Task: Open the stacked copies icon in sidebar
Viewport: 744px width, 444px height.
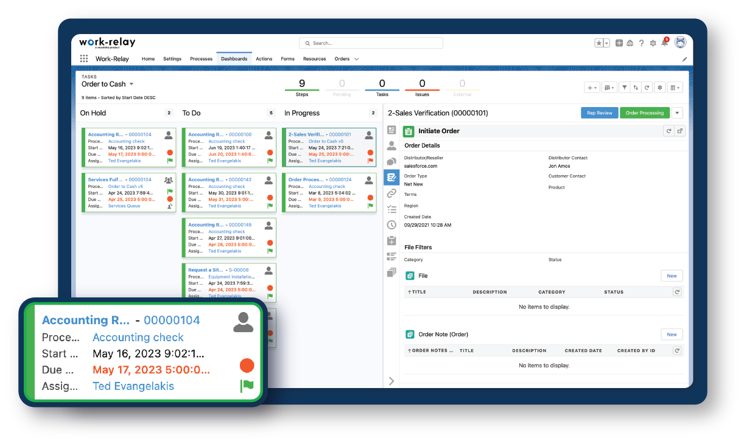Action: click(x=391, y=272)
